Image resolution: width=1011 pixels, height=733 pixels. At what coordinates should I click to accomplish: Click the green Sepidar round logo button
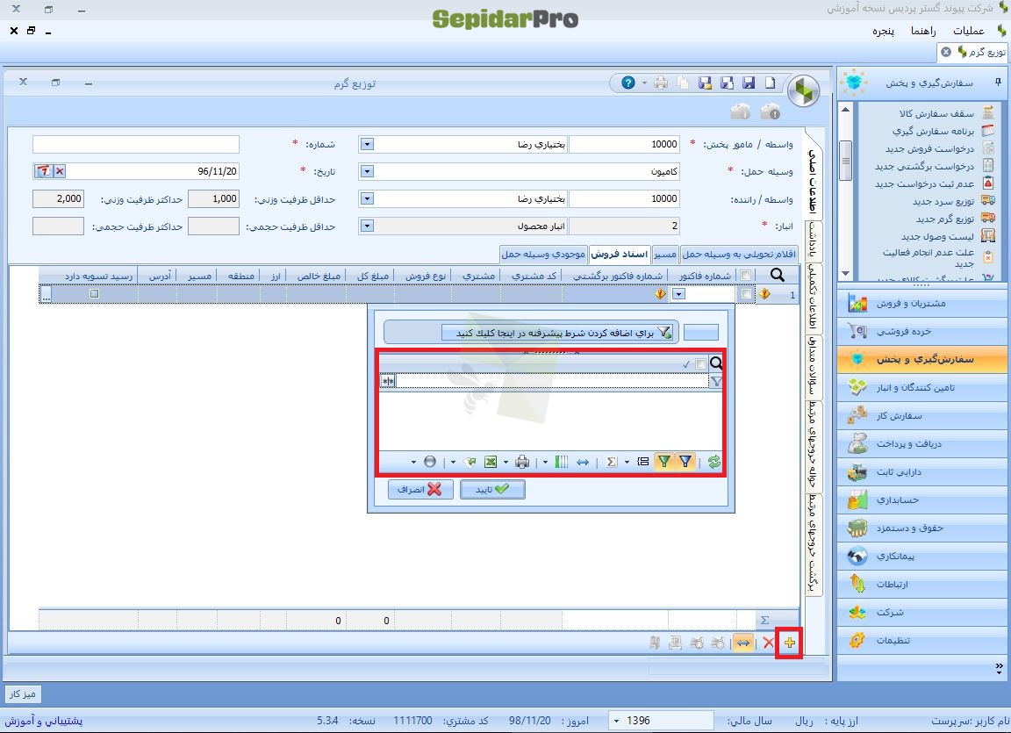[803, 91]
